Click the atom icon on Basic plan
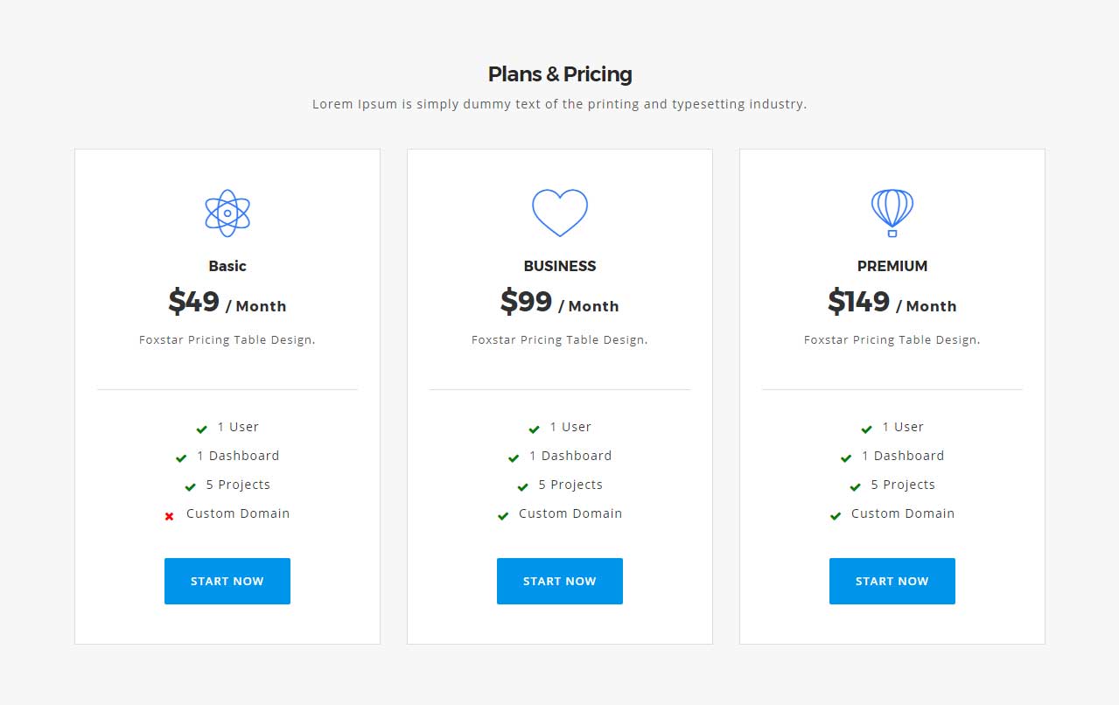This screenshot has width=1119, height=705. 227,213
